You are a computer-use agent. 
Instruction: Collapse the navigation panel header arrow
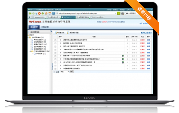point(29,32)
